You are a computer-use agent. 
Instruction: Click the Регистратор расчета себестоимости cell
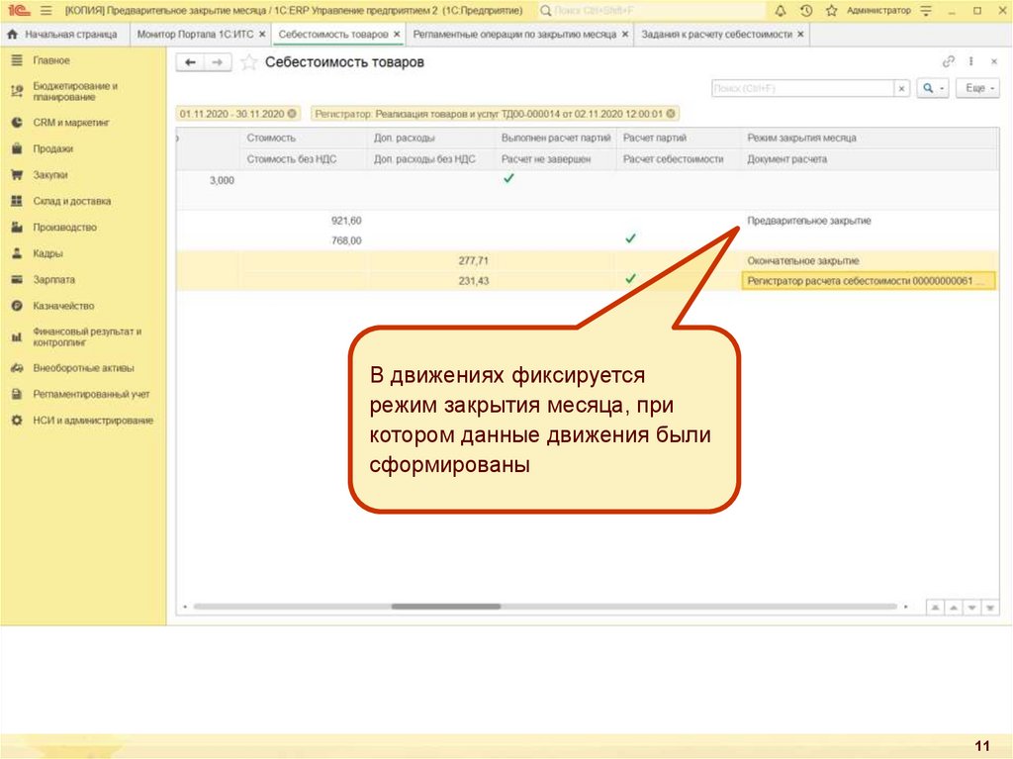click(x=866, y=281)
